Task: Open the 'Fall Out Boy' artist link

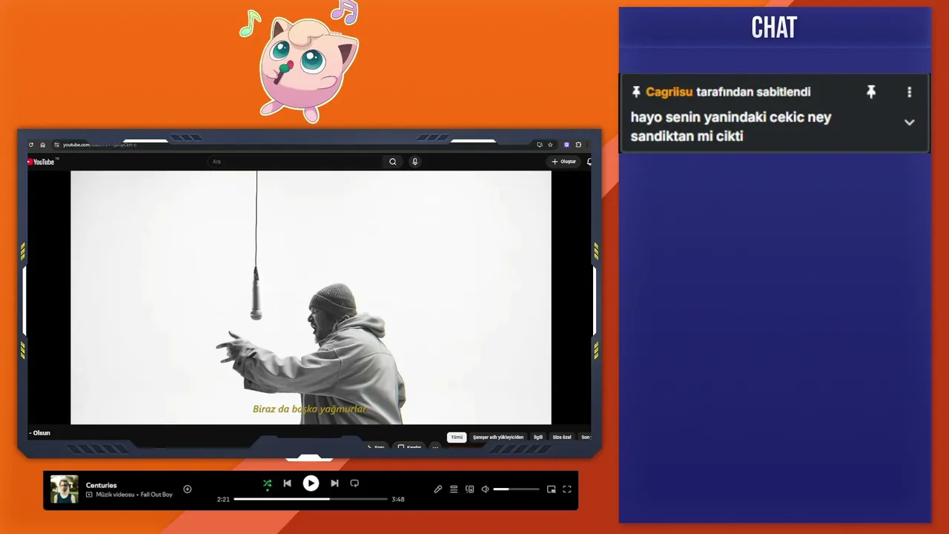Action: (x=156, y=495)
